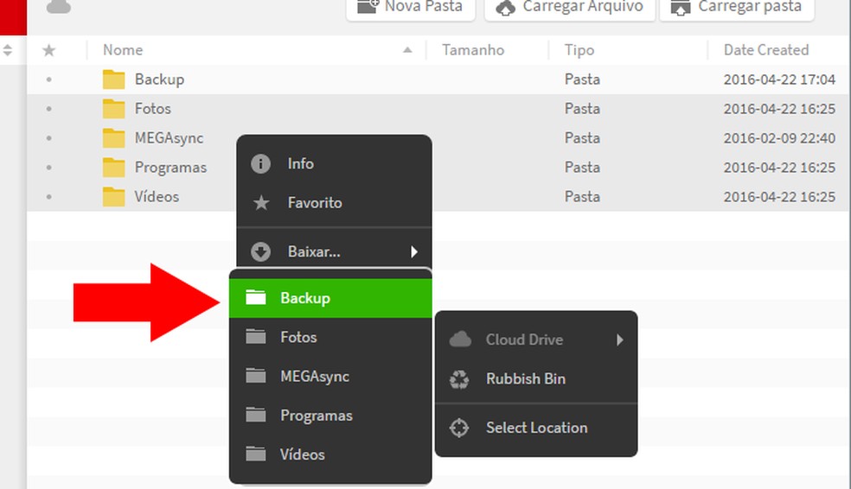
Task: Click the Select Location crosshair icon
Action: coord(460,428)
